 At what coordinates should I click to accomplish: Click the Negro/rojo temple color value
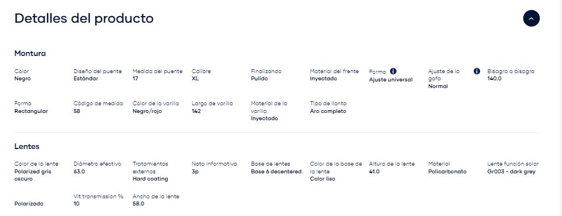[x=147, y=111]
